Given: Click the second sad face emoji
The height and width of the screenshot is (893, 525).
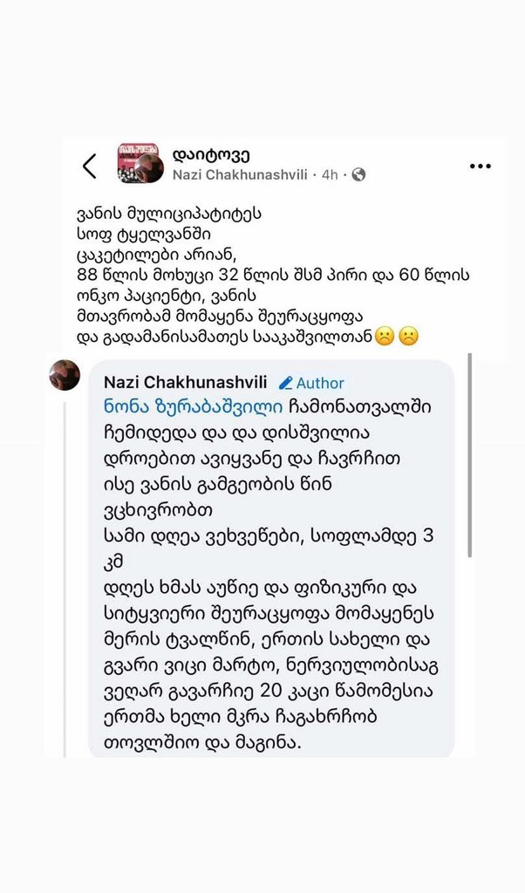Looking at the screenshot, I should click(x=407, y=337).
